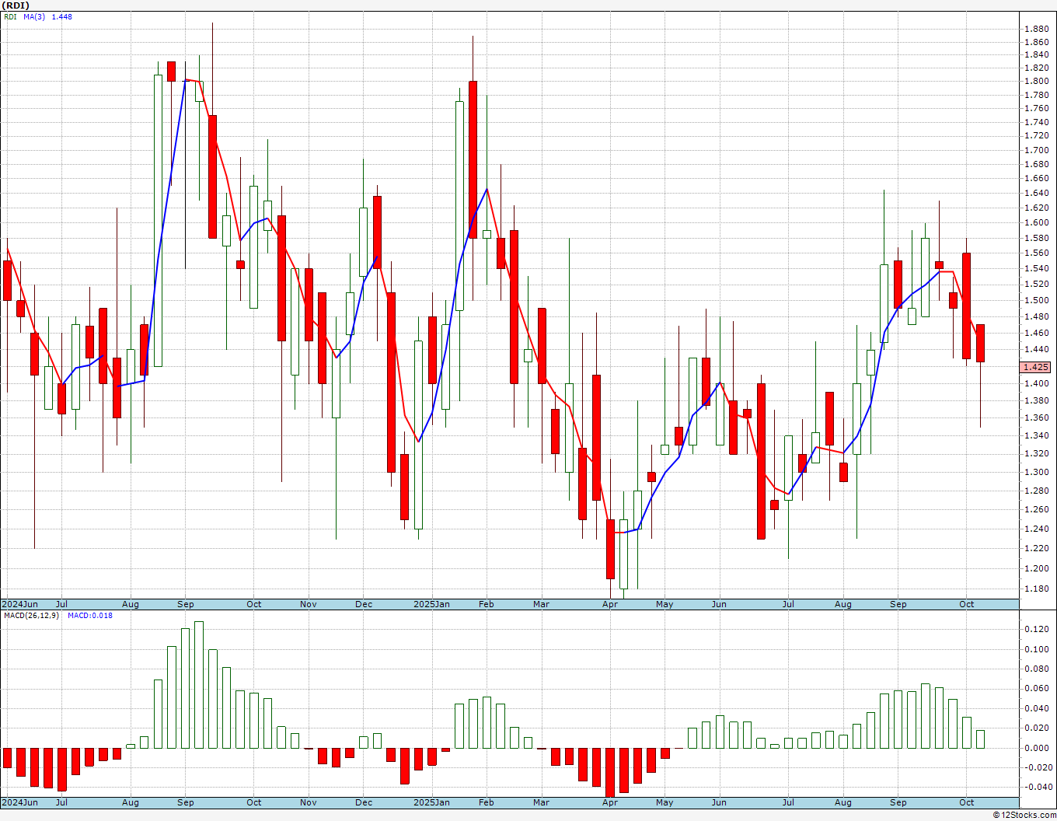
Task: Select the 0.100 MACD axis label
Action: tap(1036, 649)
